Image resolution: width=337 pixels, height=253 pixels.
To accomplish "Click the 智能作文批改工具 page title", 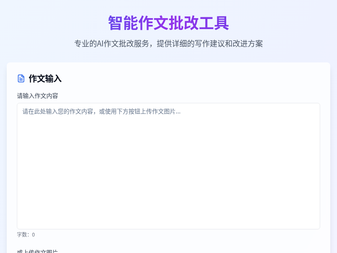I will coord(168,23).
